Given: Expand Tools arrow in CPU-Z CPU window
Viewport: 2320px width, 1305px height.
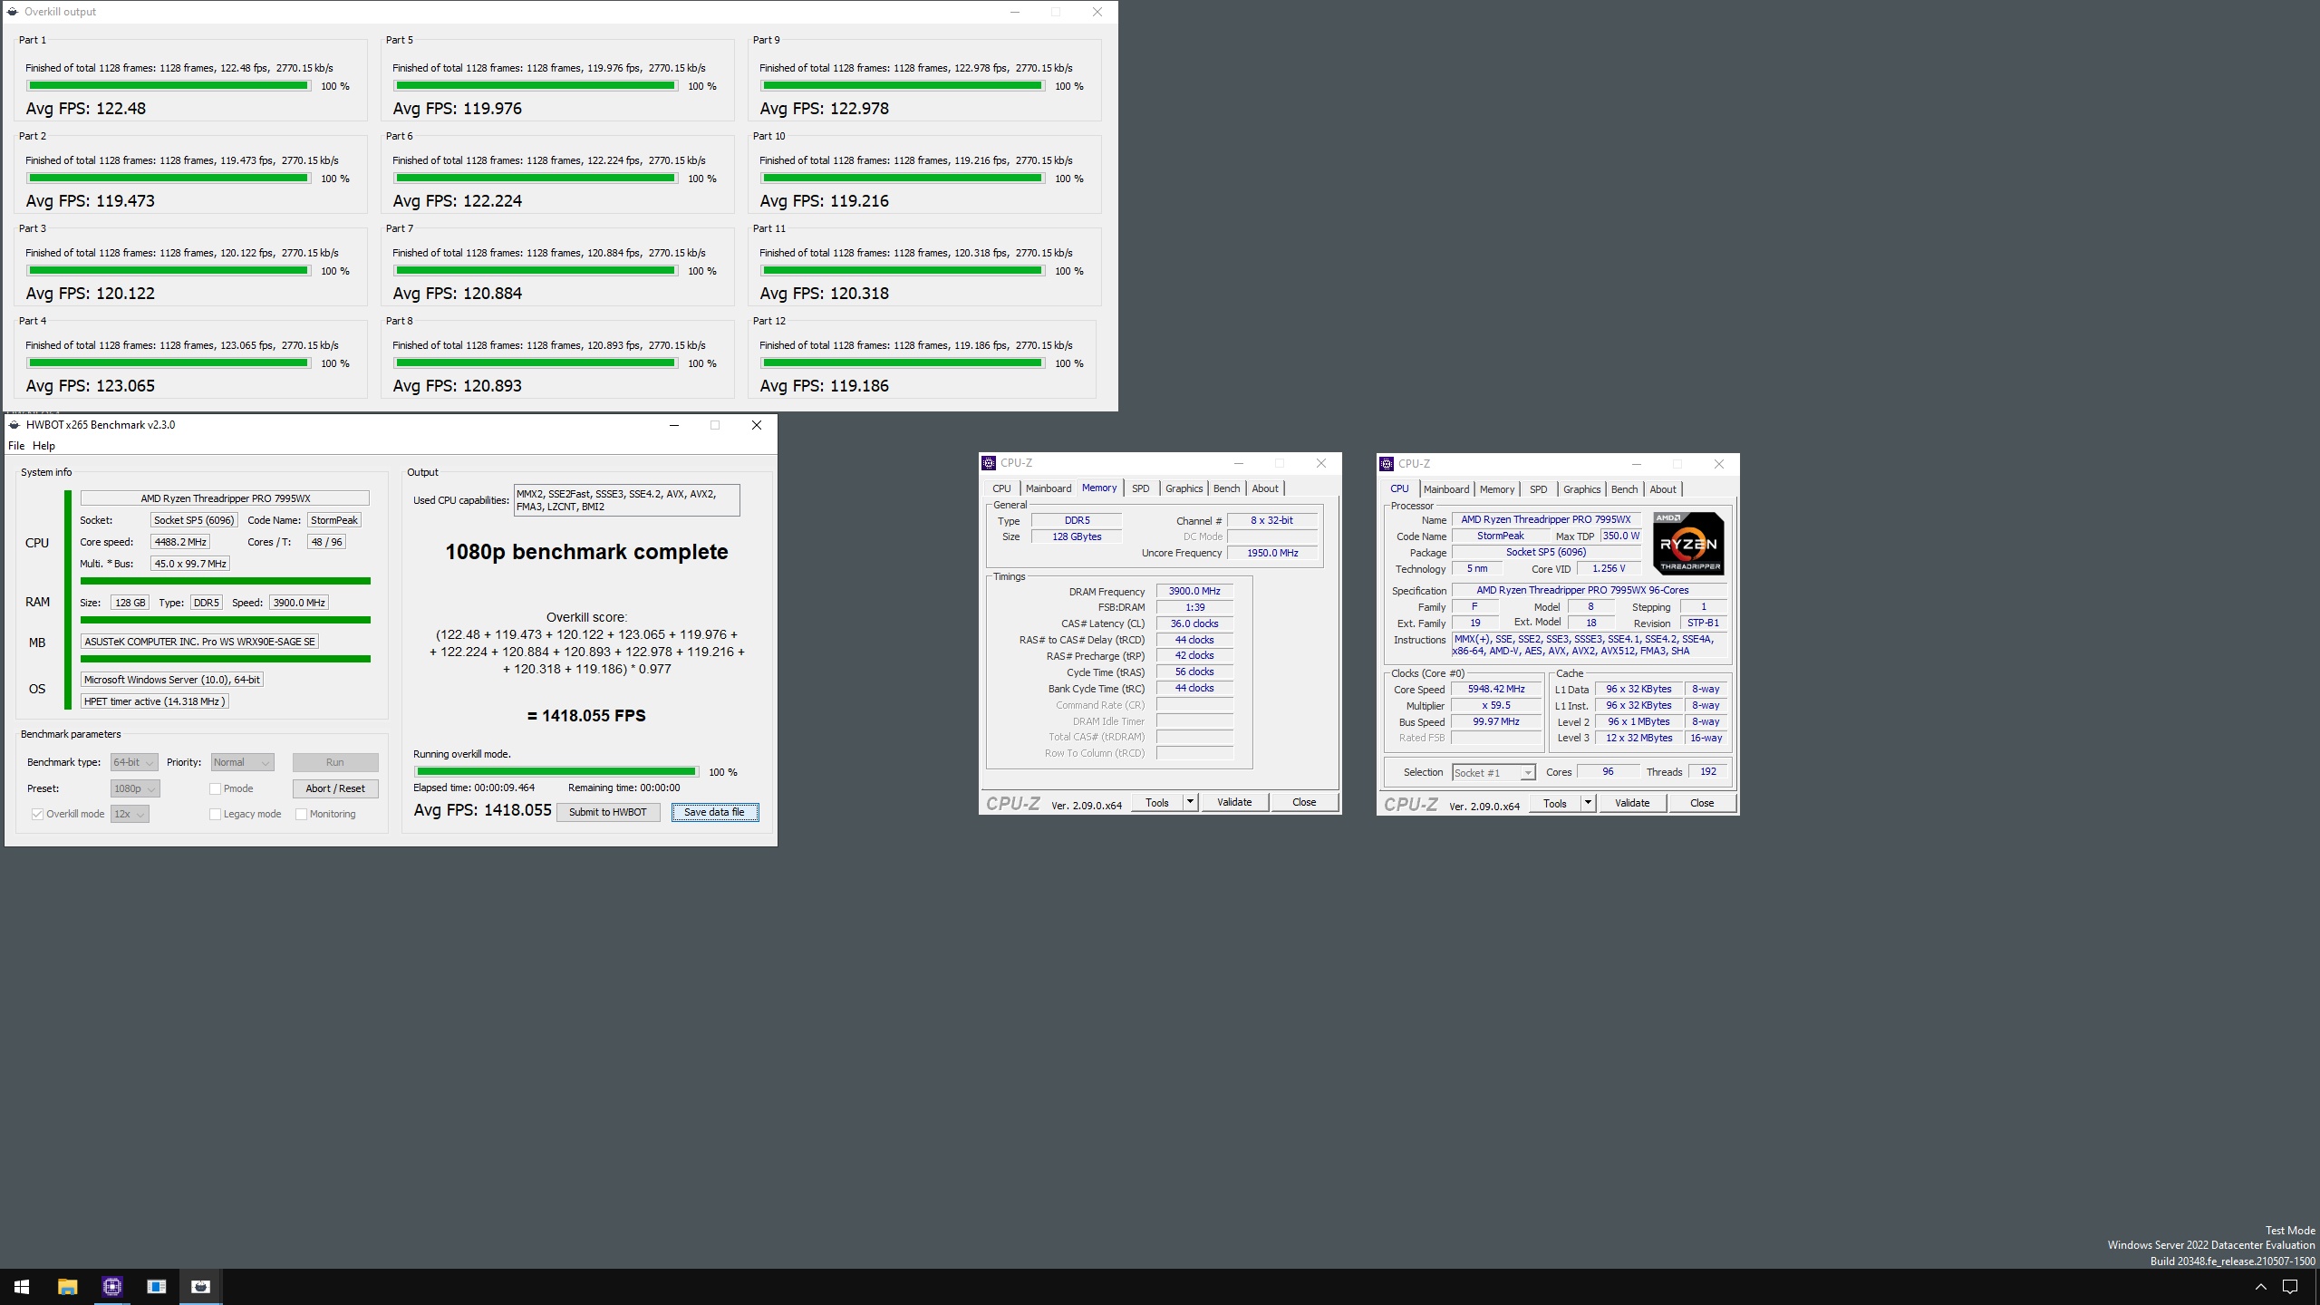Looking at the screenshot, I should (x=1588, y=803).
